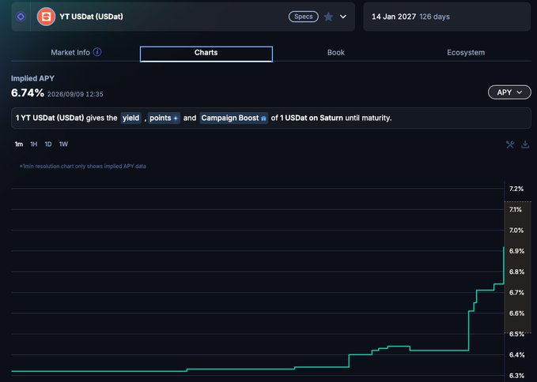Click the 14 Jan 2027 maturity box
This screenshot has width=537, height=382.
(x=447, y=17)
